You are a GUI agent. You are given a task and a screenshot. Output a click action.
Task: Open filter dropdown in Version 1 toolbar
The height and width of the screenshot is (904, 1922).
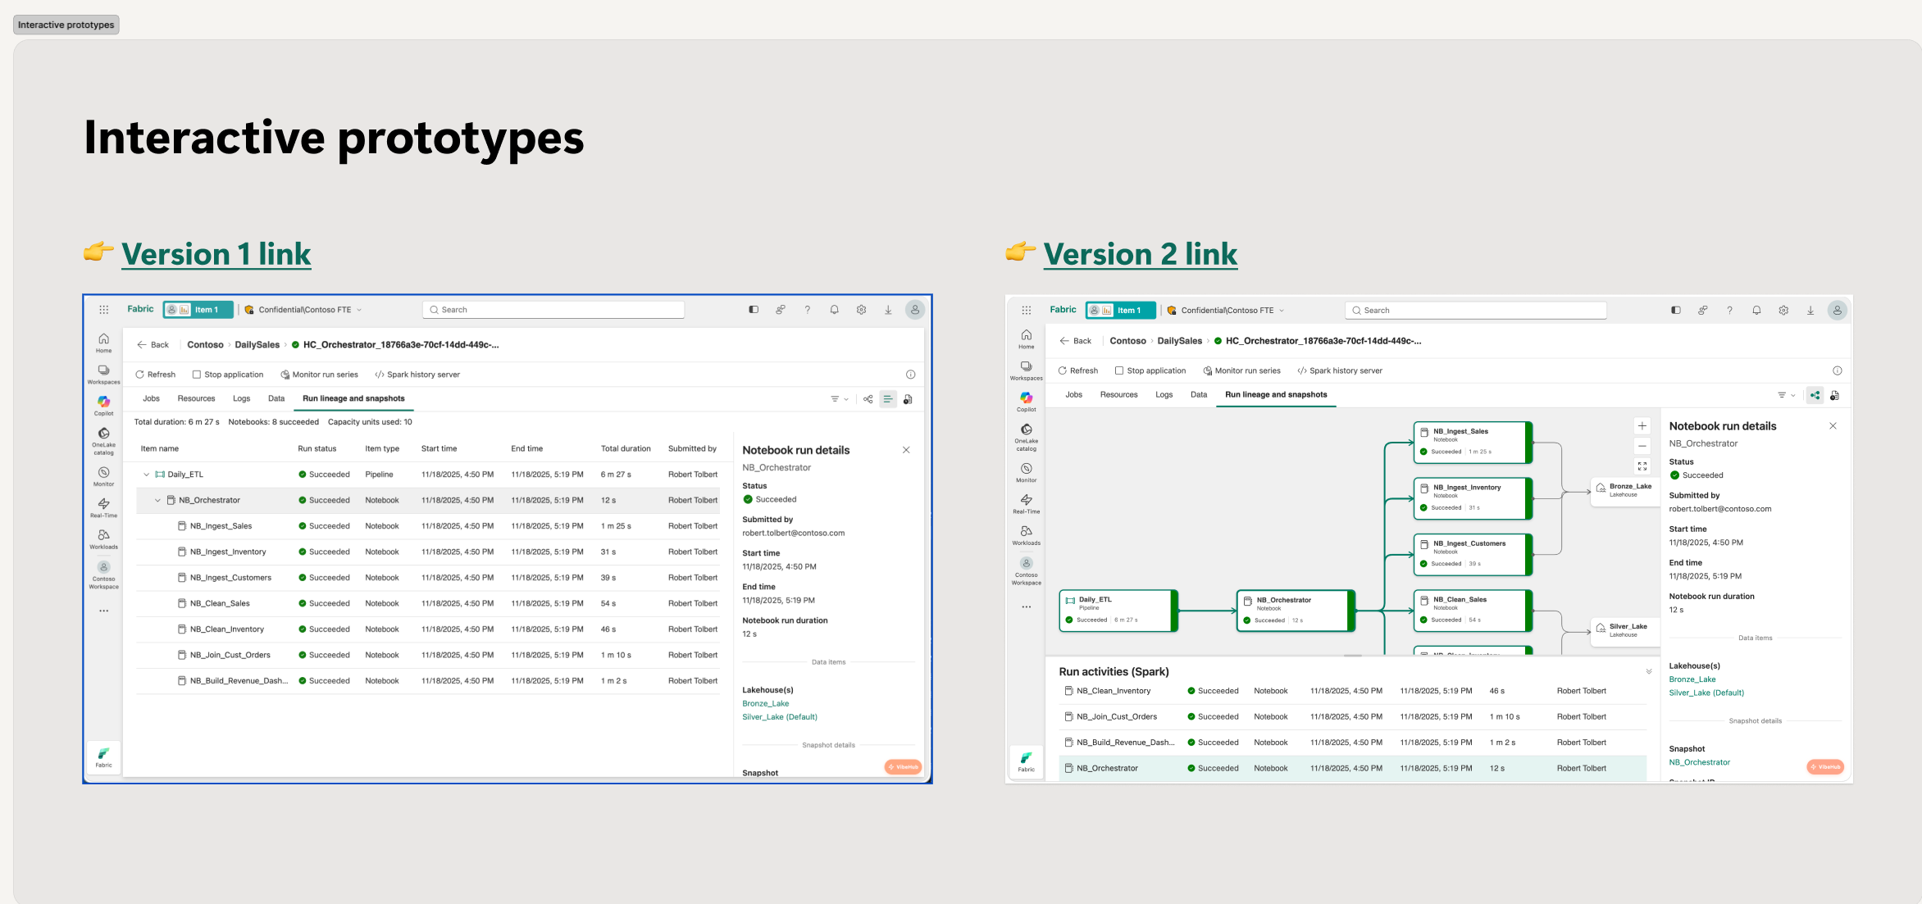pyautogui.click(x=840, y=399)
